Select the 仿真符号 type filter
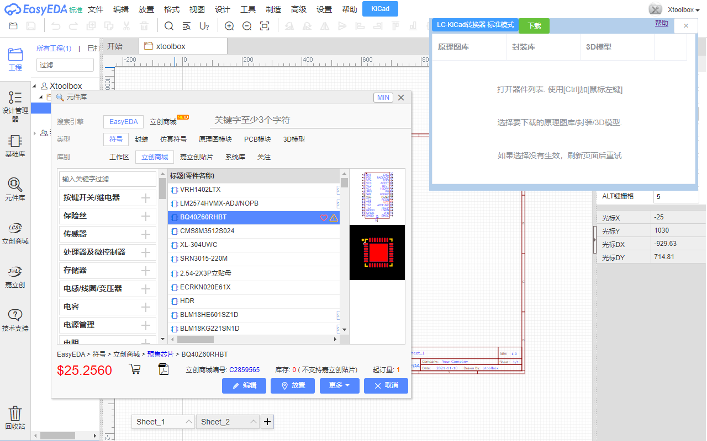 tap(173, 139)
